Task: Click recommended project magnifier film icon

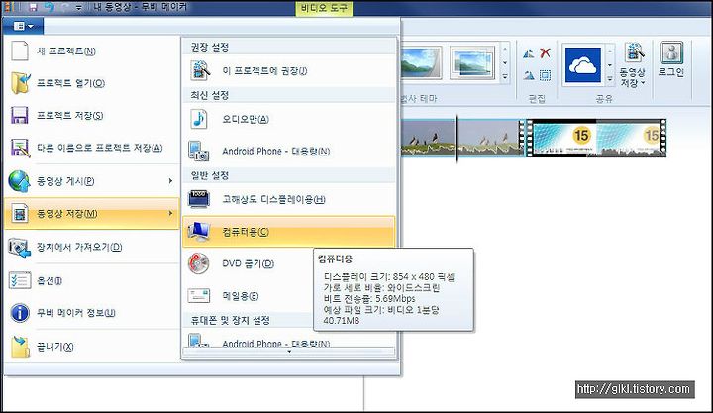Action: point(200,71)
